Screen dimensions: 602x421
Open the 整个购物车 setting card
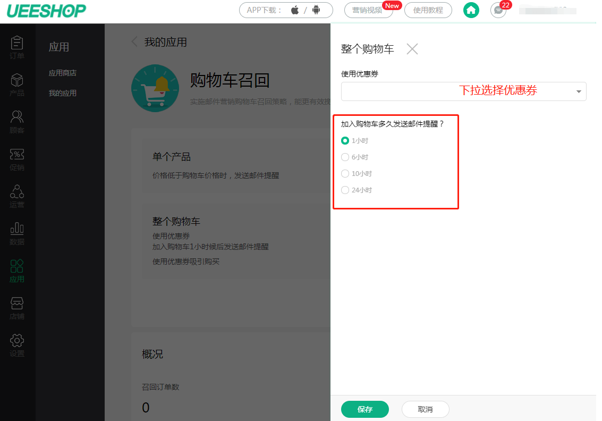pyautogui.click(x=236, y=241)
